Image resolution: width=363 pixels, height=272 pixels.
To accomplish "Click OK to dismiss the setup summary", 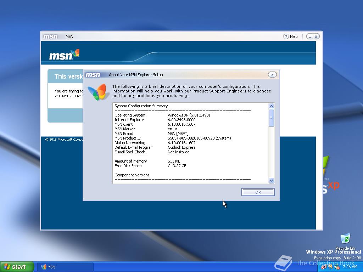I will tap(258, 192).
